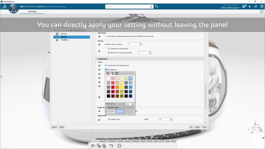Click the tag icon beside search box
This screenshot has height=149, width=265.
[157, 7]
